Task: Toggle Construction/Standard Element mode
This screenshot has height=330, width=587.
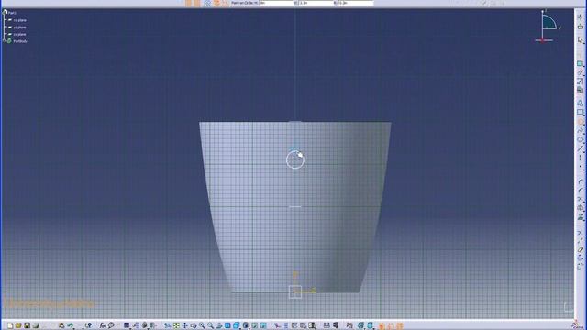Action: click(x=207, y=3)
